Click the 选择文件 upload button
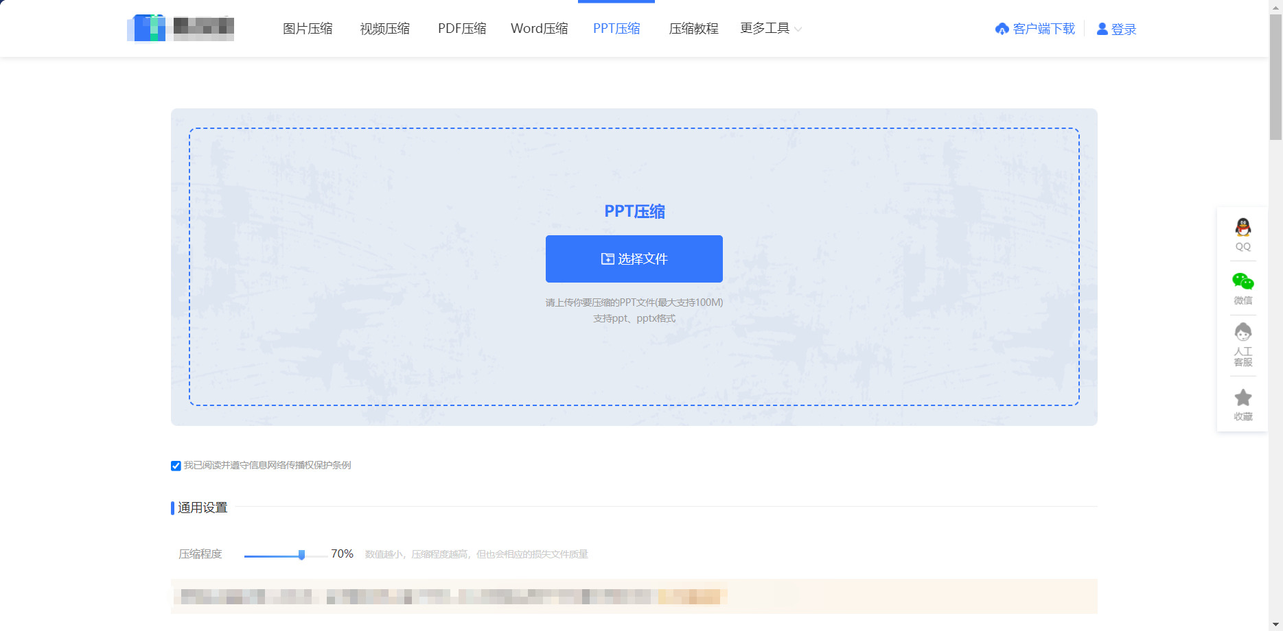 point(634,259)
